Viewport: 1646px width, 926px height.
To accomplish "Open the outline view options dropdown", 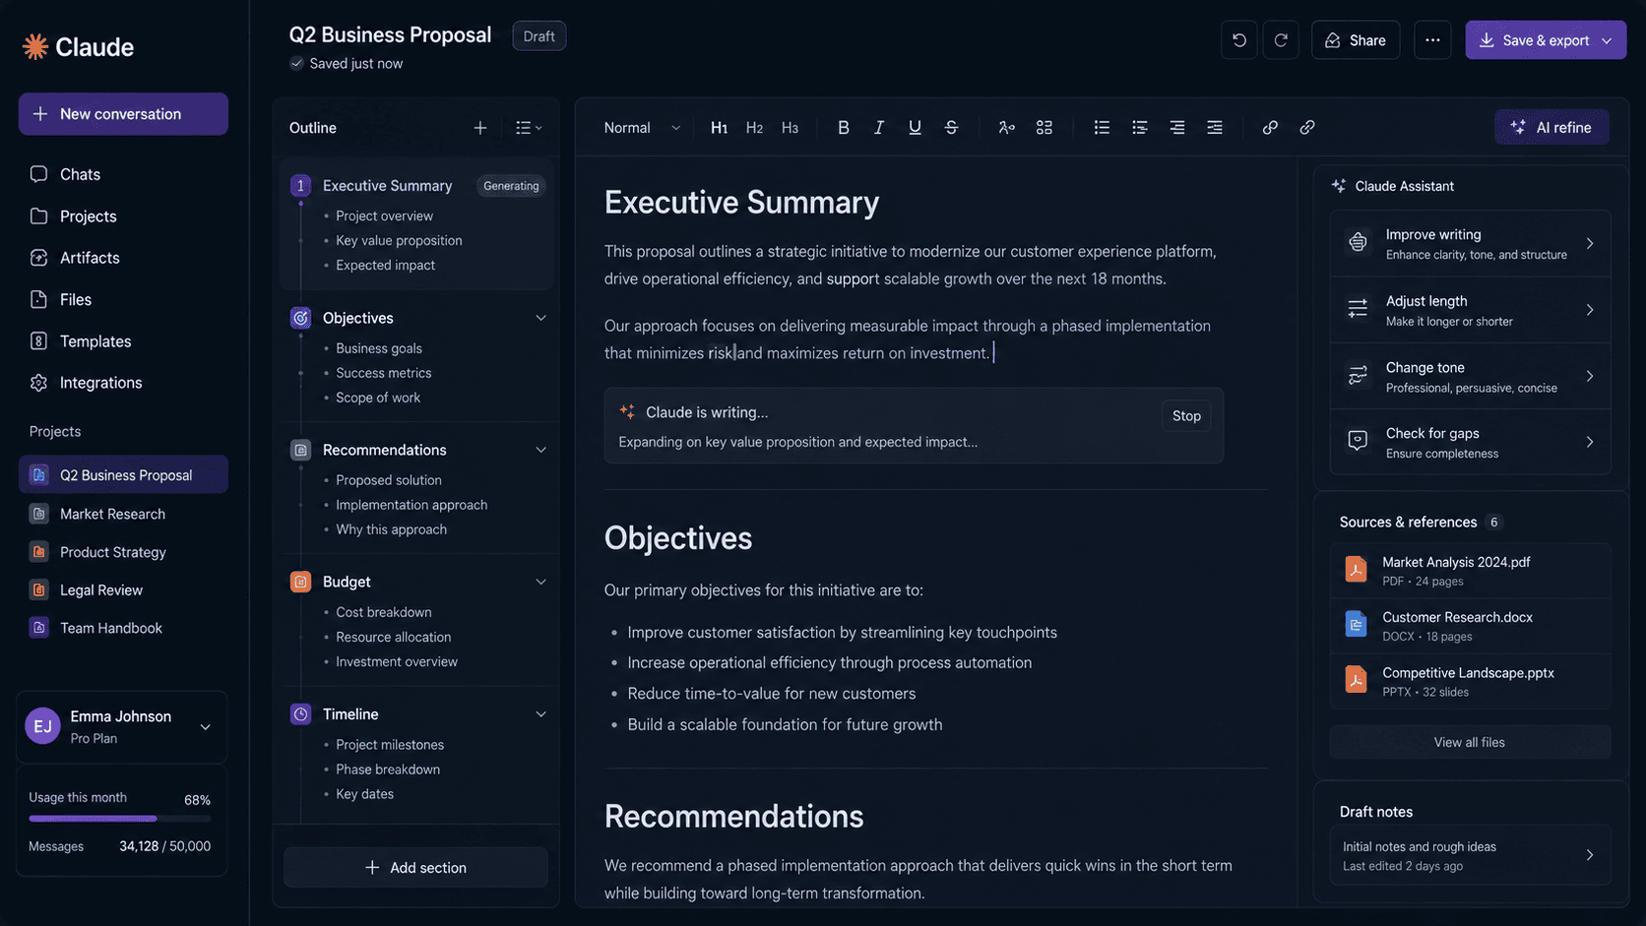I will point(529,128).
